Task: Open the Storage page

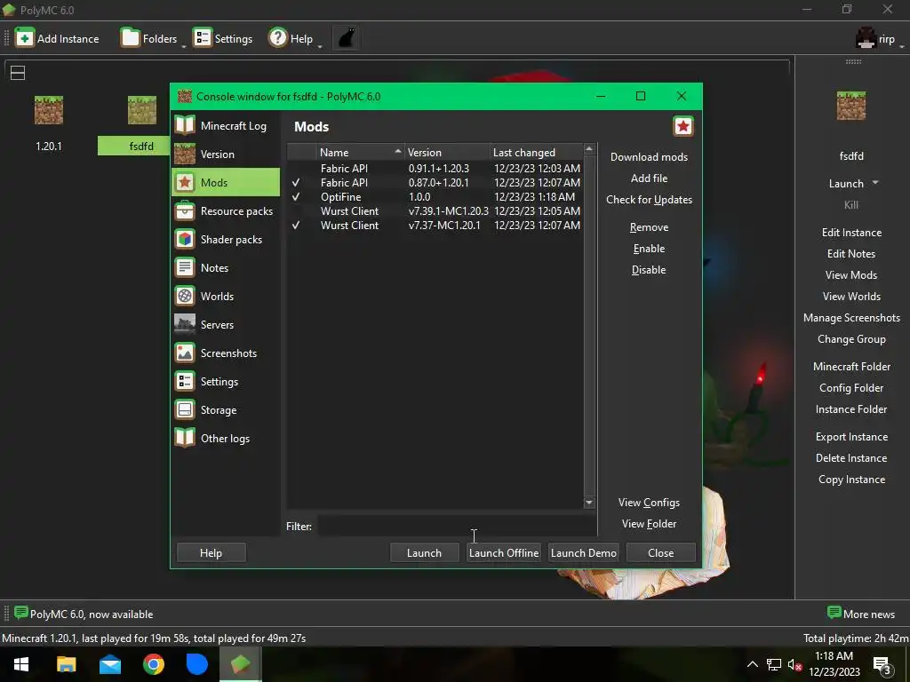Action: [226, 410]
